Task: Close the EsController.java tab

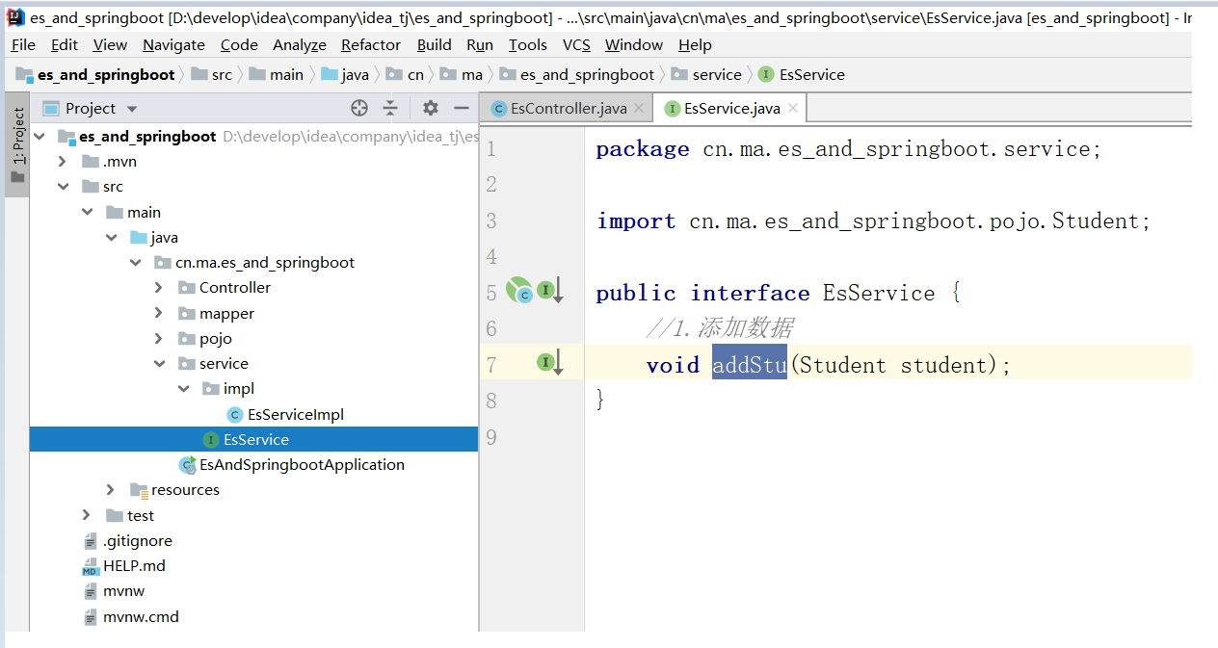Action: point(641,108)
